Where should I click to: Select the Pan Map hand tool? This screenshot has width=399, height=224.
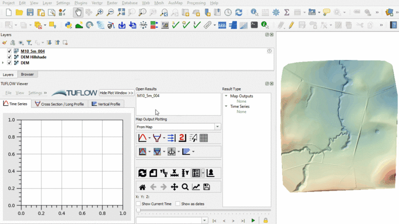(x=78, y=12)
